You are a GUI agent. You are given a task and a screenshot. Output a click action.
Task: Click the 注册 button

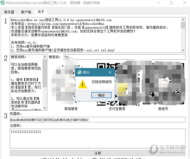[98, 153]
